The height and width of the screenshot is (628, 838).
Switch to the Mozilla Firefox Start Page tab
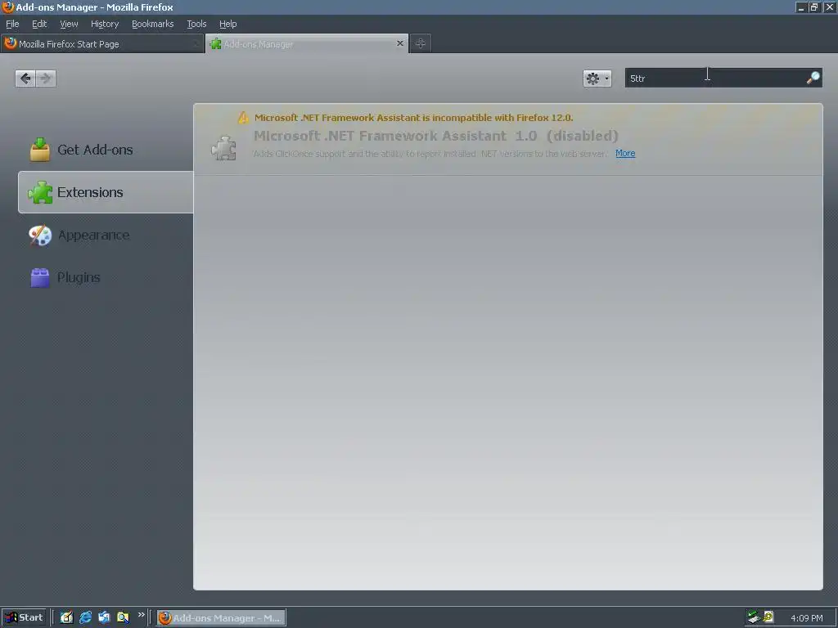[102, 44]
